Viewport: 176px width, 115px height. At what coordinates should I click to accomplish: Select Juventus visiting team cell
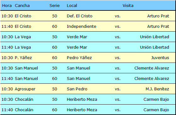[x=160, y=58]
